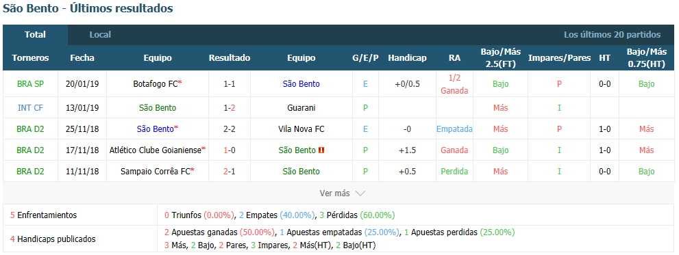Click the Impares/Pares column header
Viewport: 679px width, 255px height.
pyautogui.click(x=560, y=58)
